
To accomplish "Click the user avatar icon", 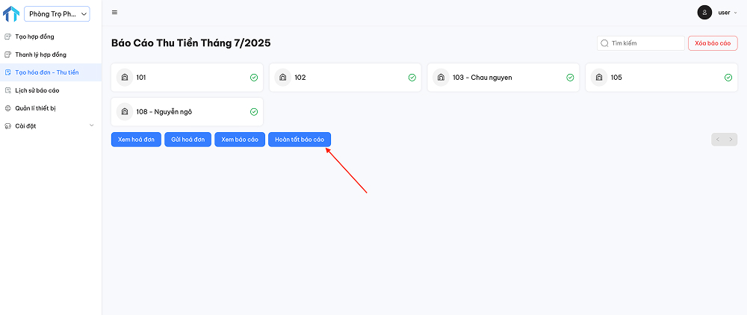I will [704, 13].
